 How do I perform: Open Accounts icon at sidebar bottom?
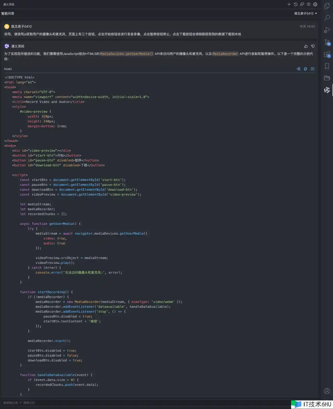coord(327,391)
